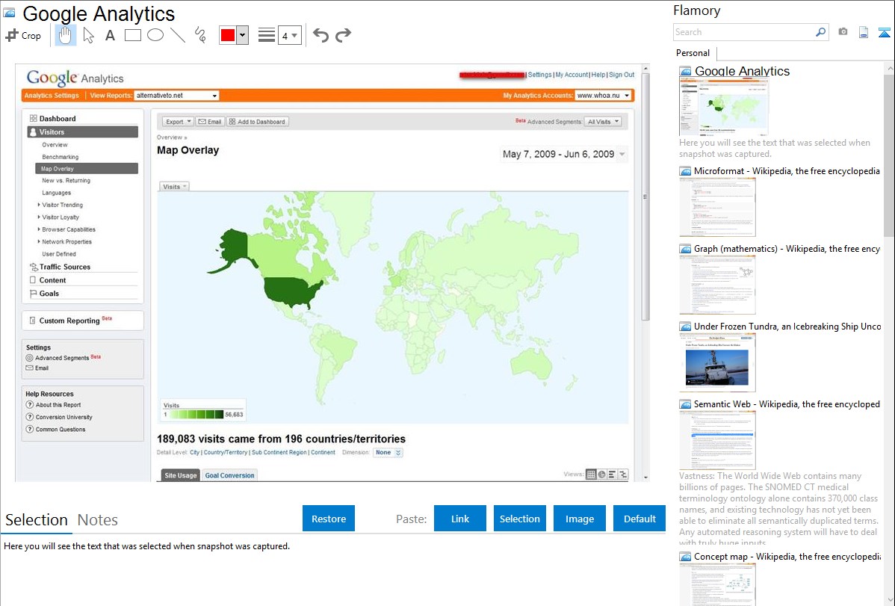
Task: Click the Sign Out link
Action: click(x=622, y=75)
